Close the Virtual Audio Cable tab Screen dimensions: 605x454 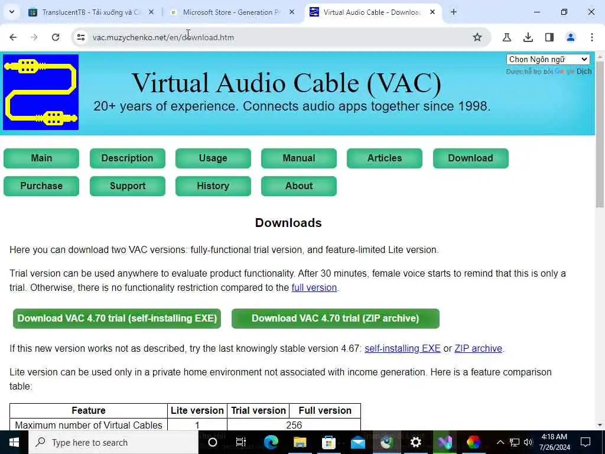tap(432, 12)
